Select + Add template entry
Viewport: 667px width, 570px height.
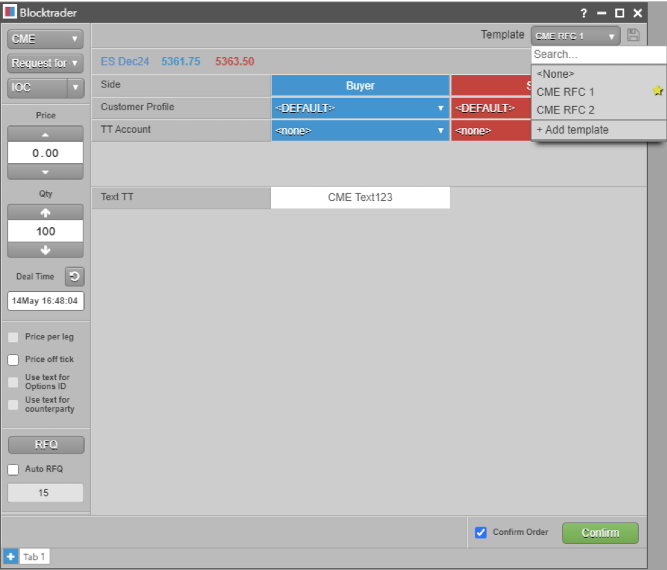click(x=599, y=129)
